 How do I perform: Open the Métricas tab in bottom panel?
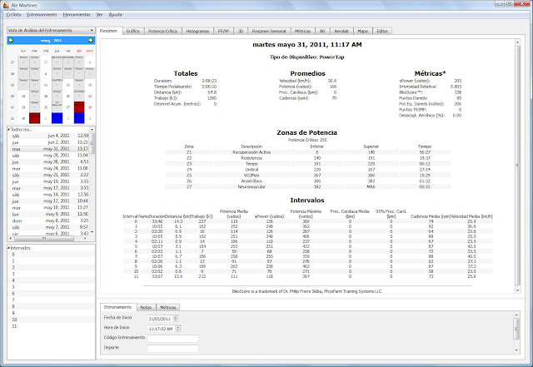point(168,307)
